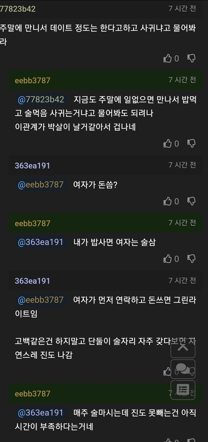Open author 363ea191 above the '여자가 돈씀?' reply
This screenshot has height=442, width=208.
pyautogui.click(x=32, y=166)
